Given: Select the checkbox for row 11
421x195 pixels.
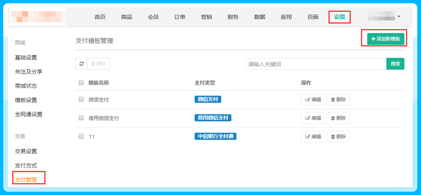Looking at the screenshot, I should (x=81, y=136).
